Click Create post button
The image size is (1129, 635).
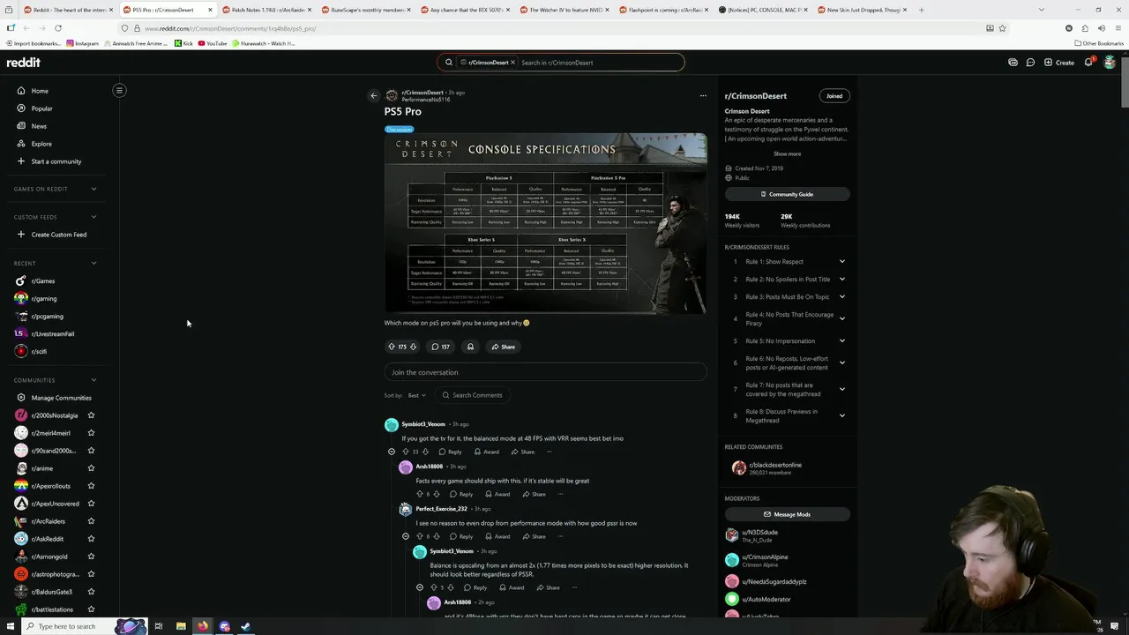point(1059,63)
